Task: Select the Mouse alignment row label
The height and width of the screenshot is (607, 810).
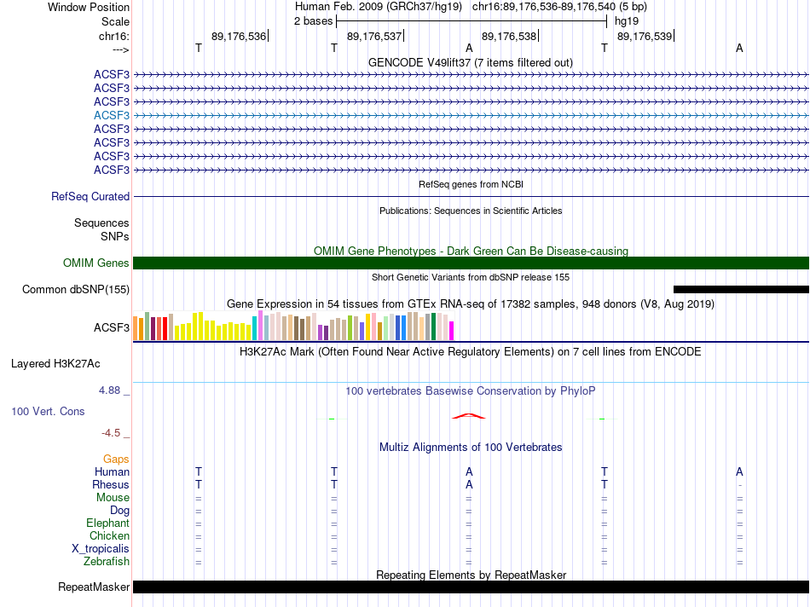Action: [113, 498]
